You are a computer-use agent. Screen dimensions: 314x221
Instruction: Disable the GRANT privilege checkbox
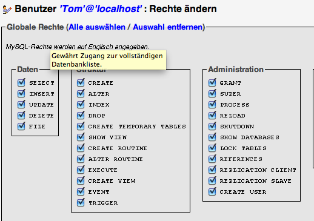212,82
